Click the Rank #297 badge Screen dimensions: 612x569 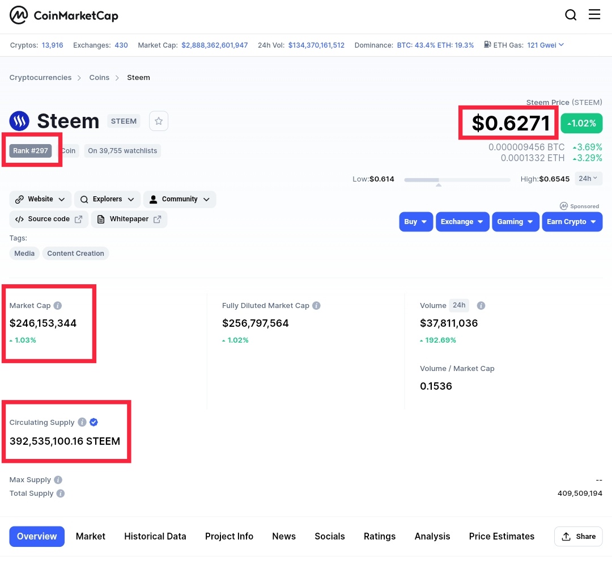(x=31, y=151)
